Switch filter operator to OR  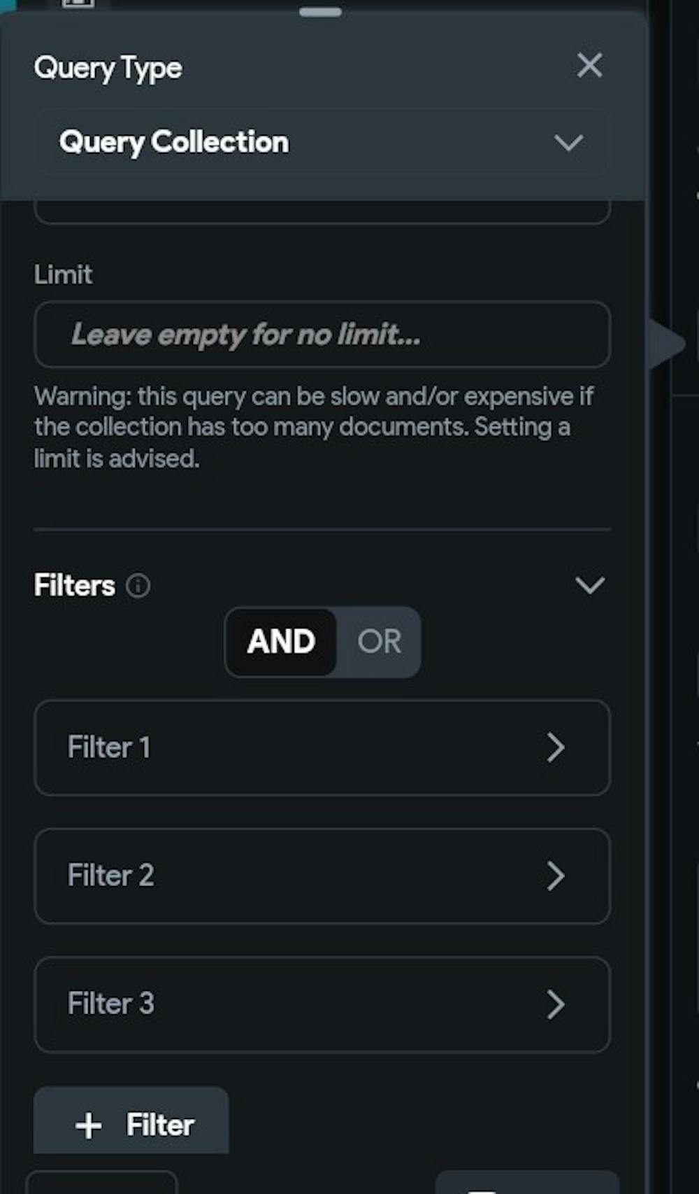pyautogui.click(x=379, y=641)
